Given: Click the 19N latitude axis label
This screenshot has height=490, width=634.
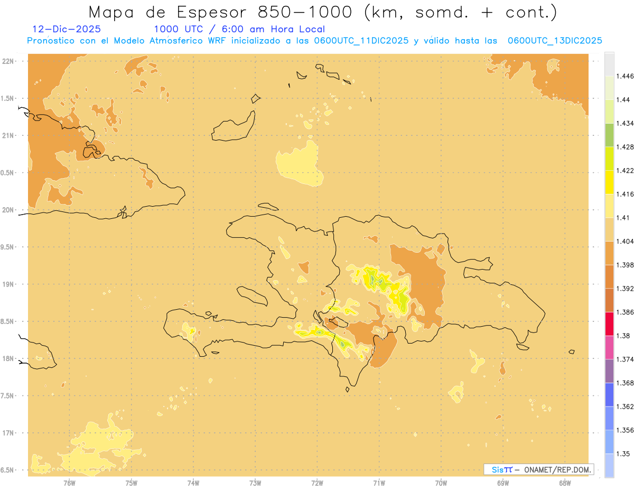Looking at the screenshot, I should pos(7,284).
